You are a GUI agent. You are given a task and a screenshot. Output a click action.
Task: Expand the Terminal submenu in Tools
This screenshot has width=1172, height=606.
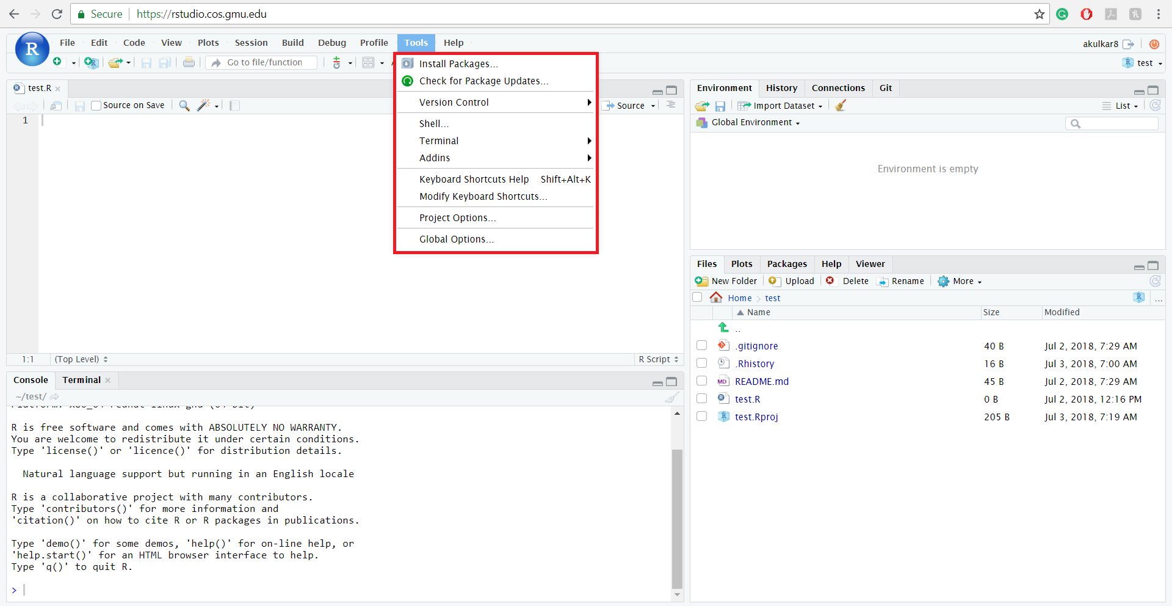[496, 141]
